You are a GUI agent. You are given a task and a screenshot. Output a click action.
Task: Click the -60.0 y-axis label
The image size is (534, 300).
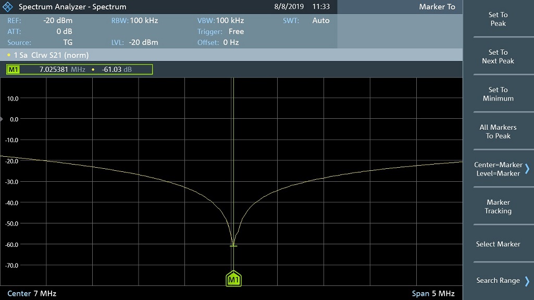click(x=11, y=244)
